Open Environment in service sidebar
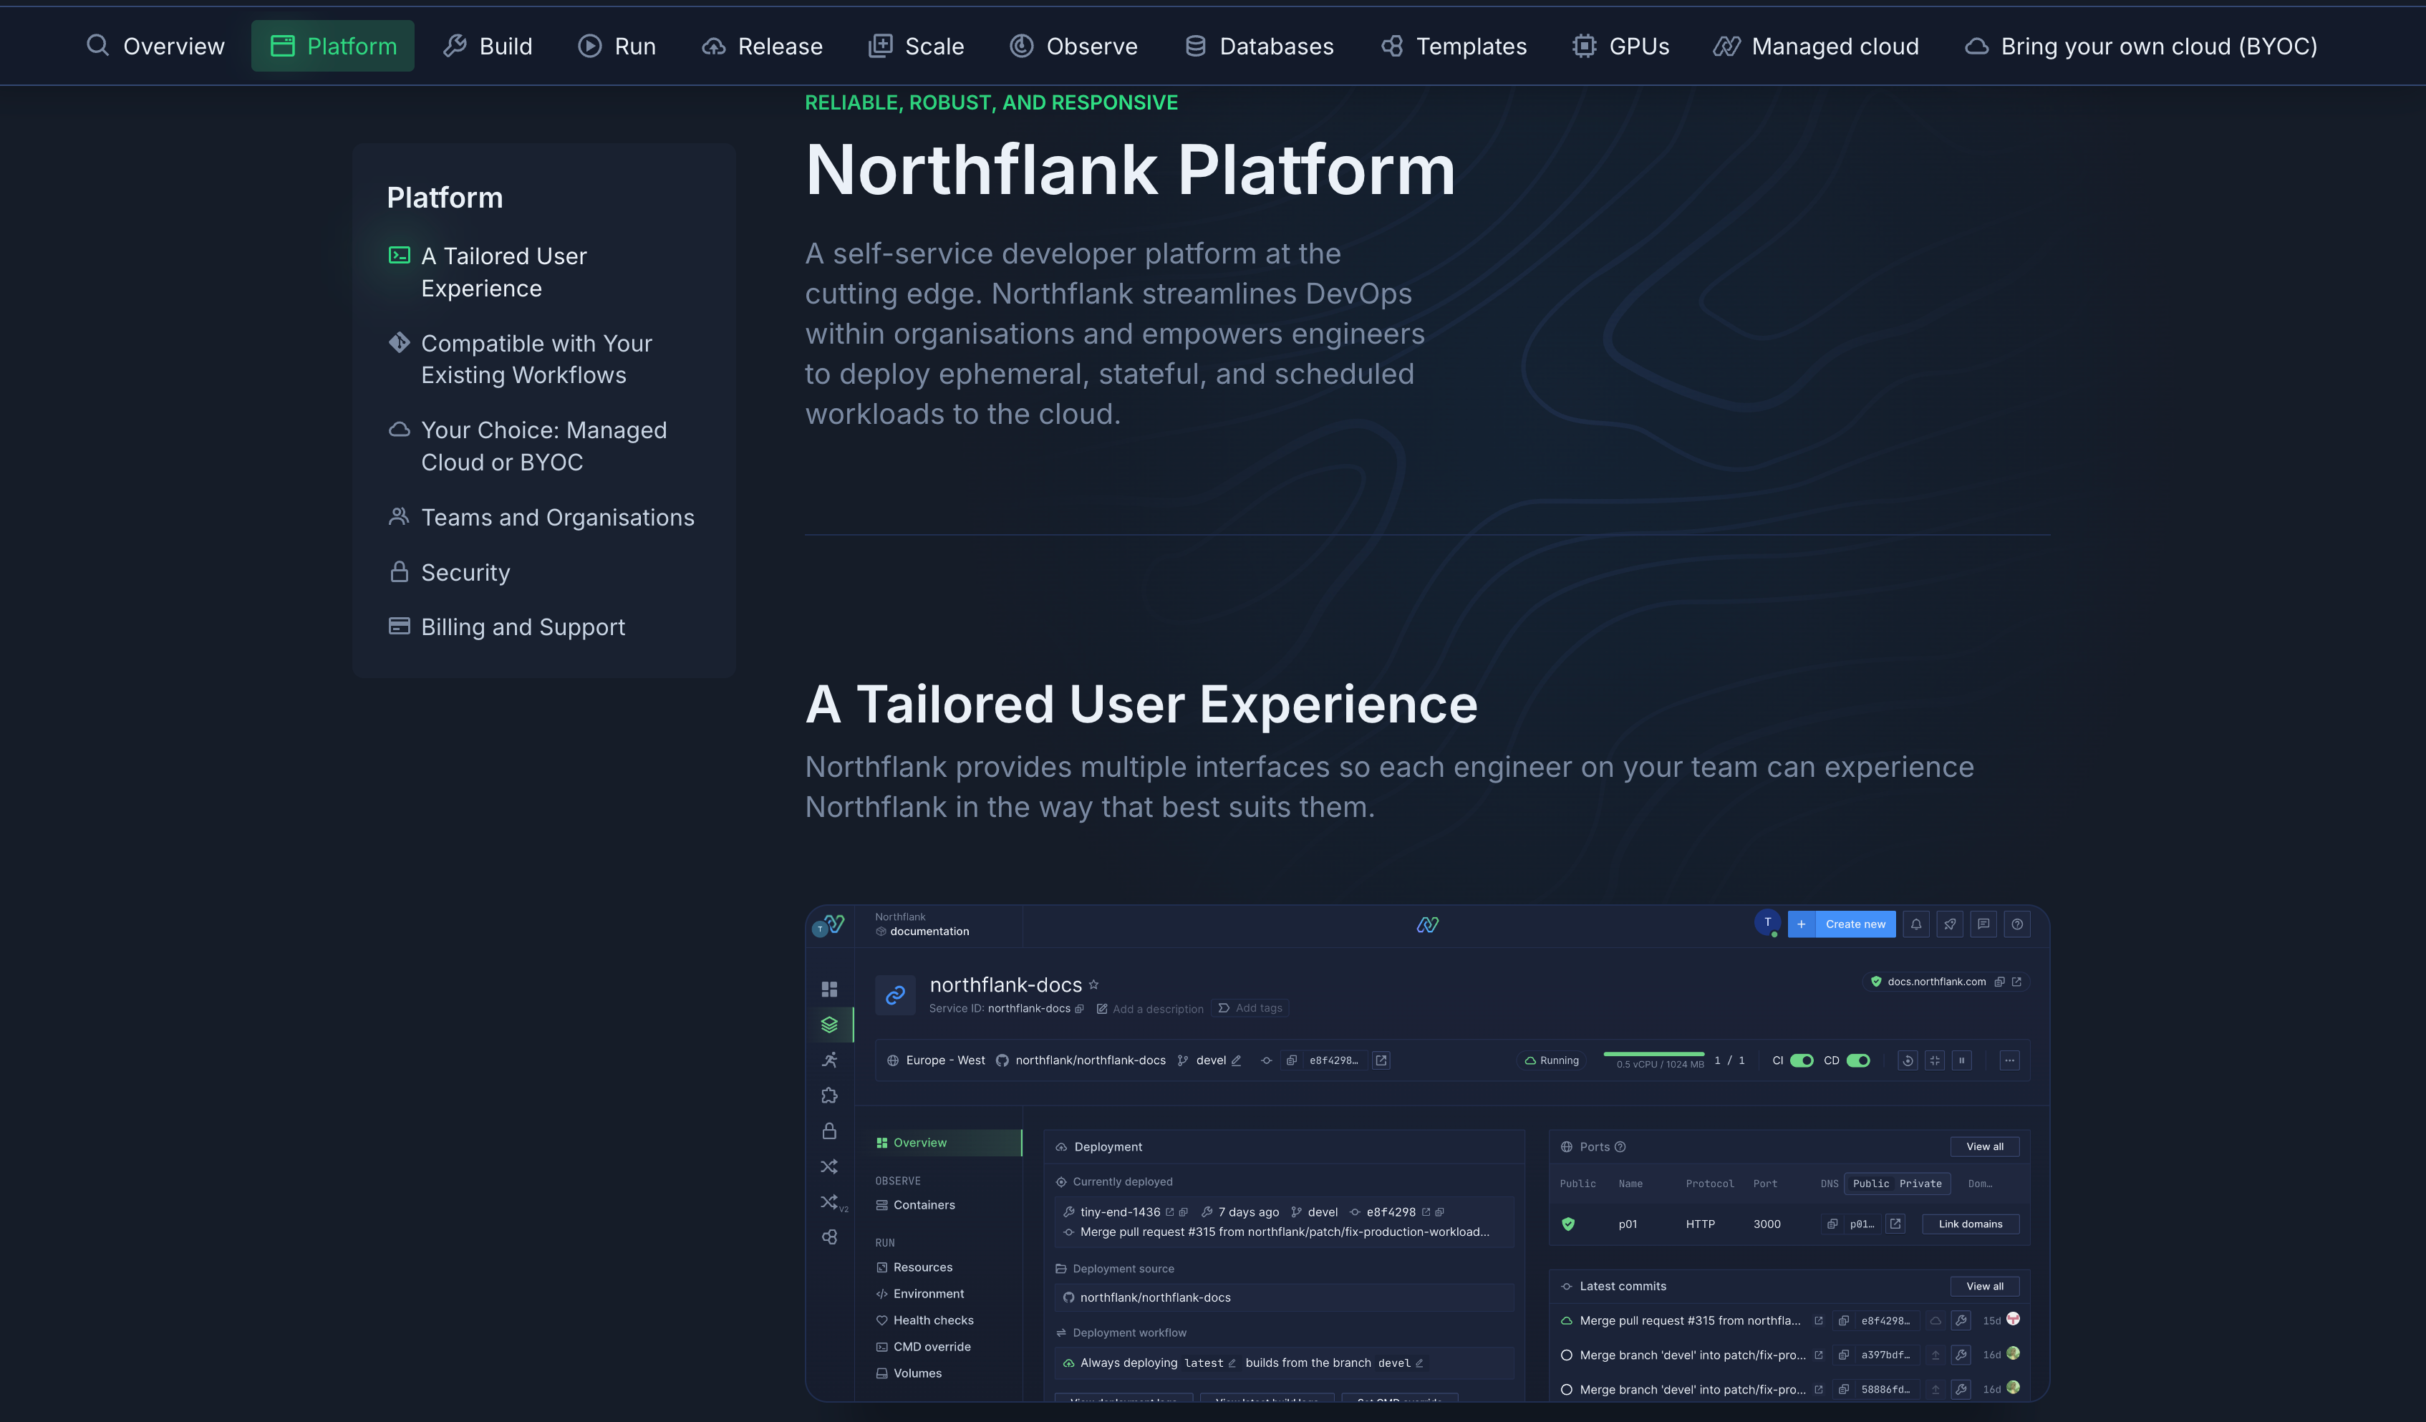Viewport: 2426px width, 1422px height. pyautogui.click(x=919, y=1293)
